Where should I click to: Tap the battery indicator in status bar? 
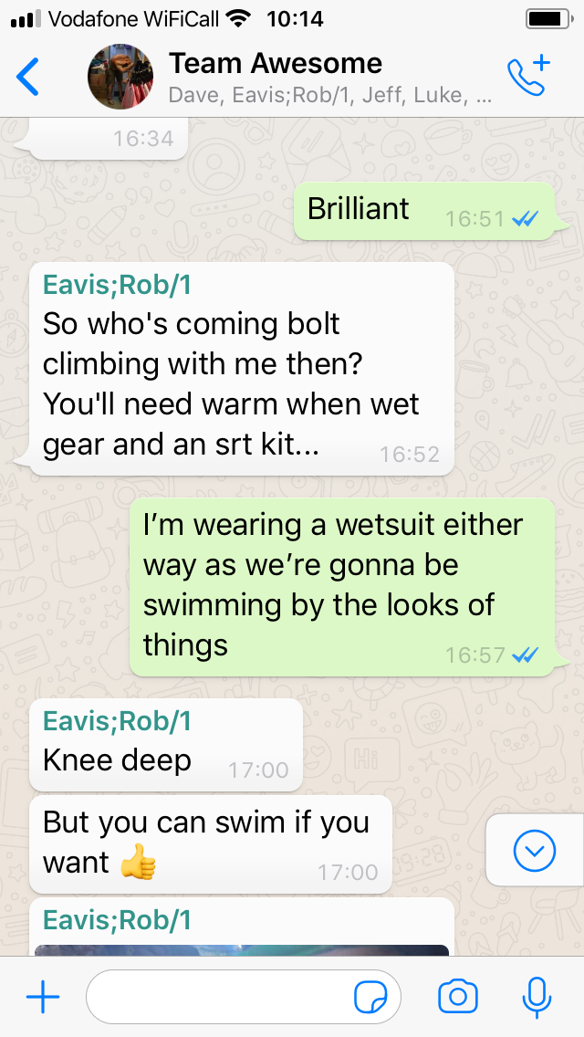tap(547, 19)
